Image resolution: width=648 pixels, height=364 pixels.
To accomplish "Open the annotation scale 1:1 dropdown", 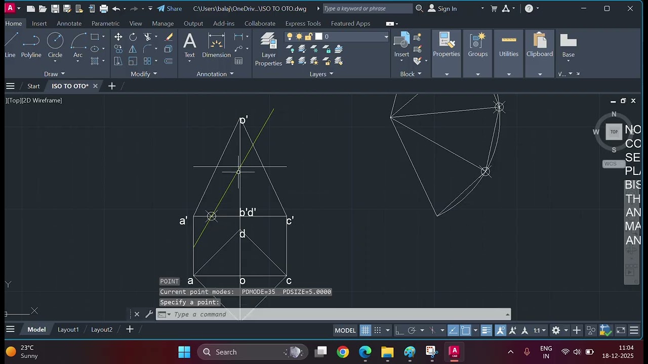I will pos(540,330).
